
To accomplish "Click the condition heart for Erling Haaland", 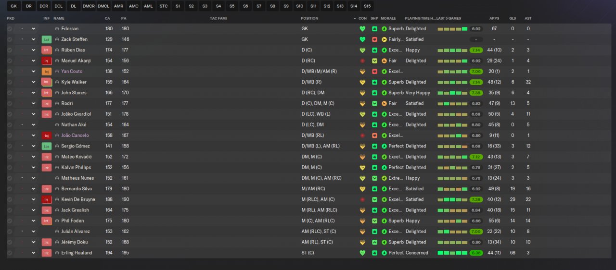I will (362, 253).
